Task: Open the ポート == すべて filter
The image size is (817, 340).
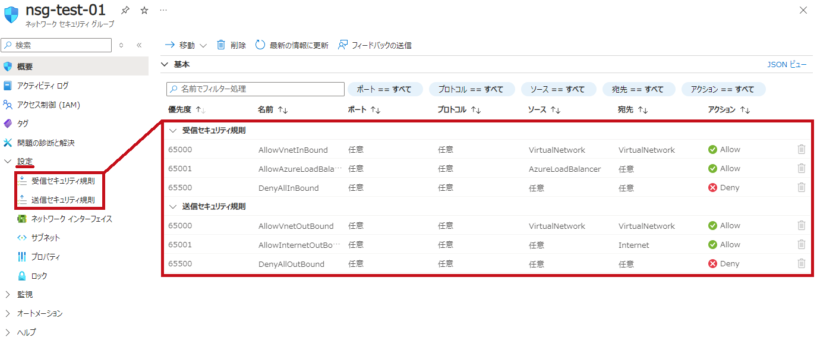Action: 386,89
